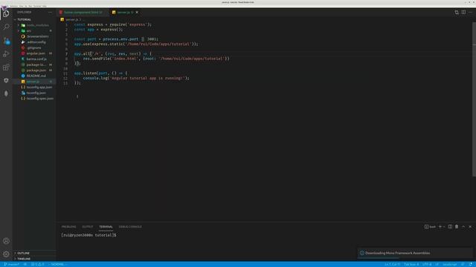The image size is (476, 267).
Task: Add a new terminal with plus icon
Action: (x=440, y=226)
